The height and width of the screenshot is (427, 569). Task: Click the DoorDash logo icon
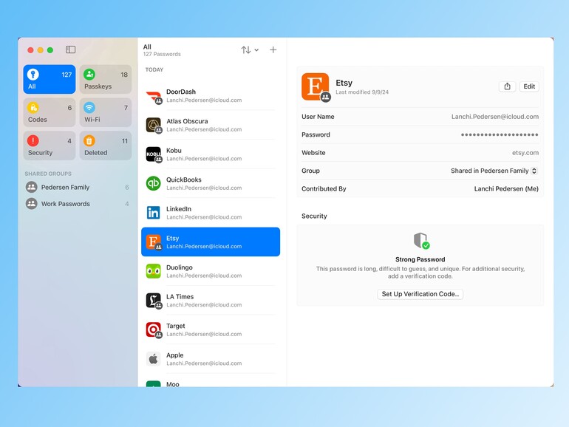point(154,97)
